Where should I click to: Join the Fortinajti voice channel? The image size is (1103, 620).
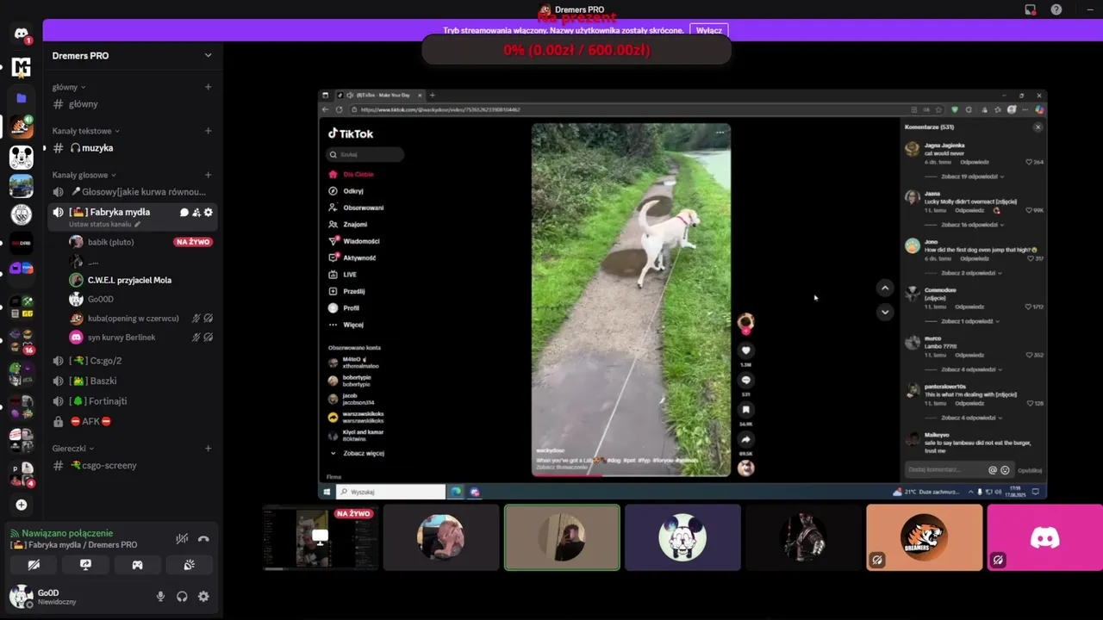point(132,401)
